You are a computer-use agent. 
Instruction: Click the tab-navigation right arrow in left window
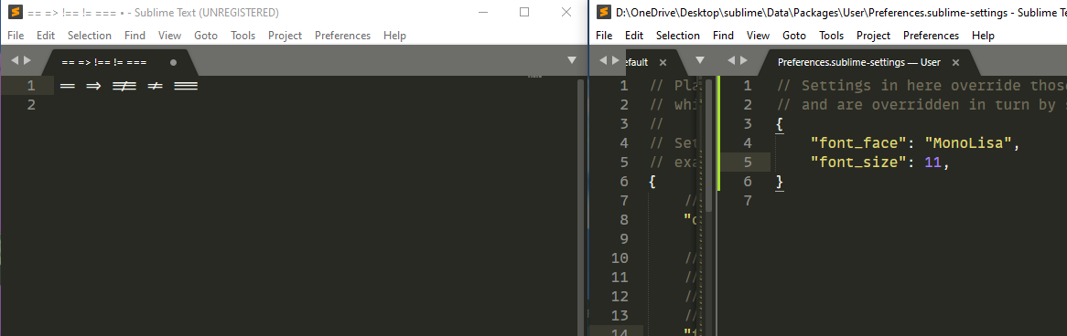click(27, 60)
